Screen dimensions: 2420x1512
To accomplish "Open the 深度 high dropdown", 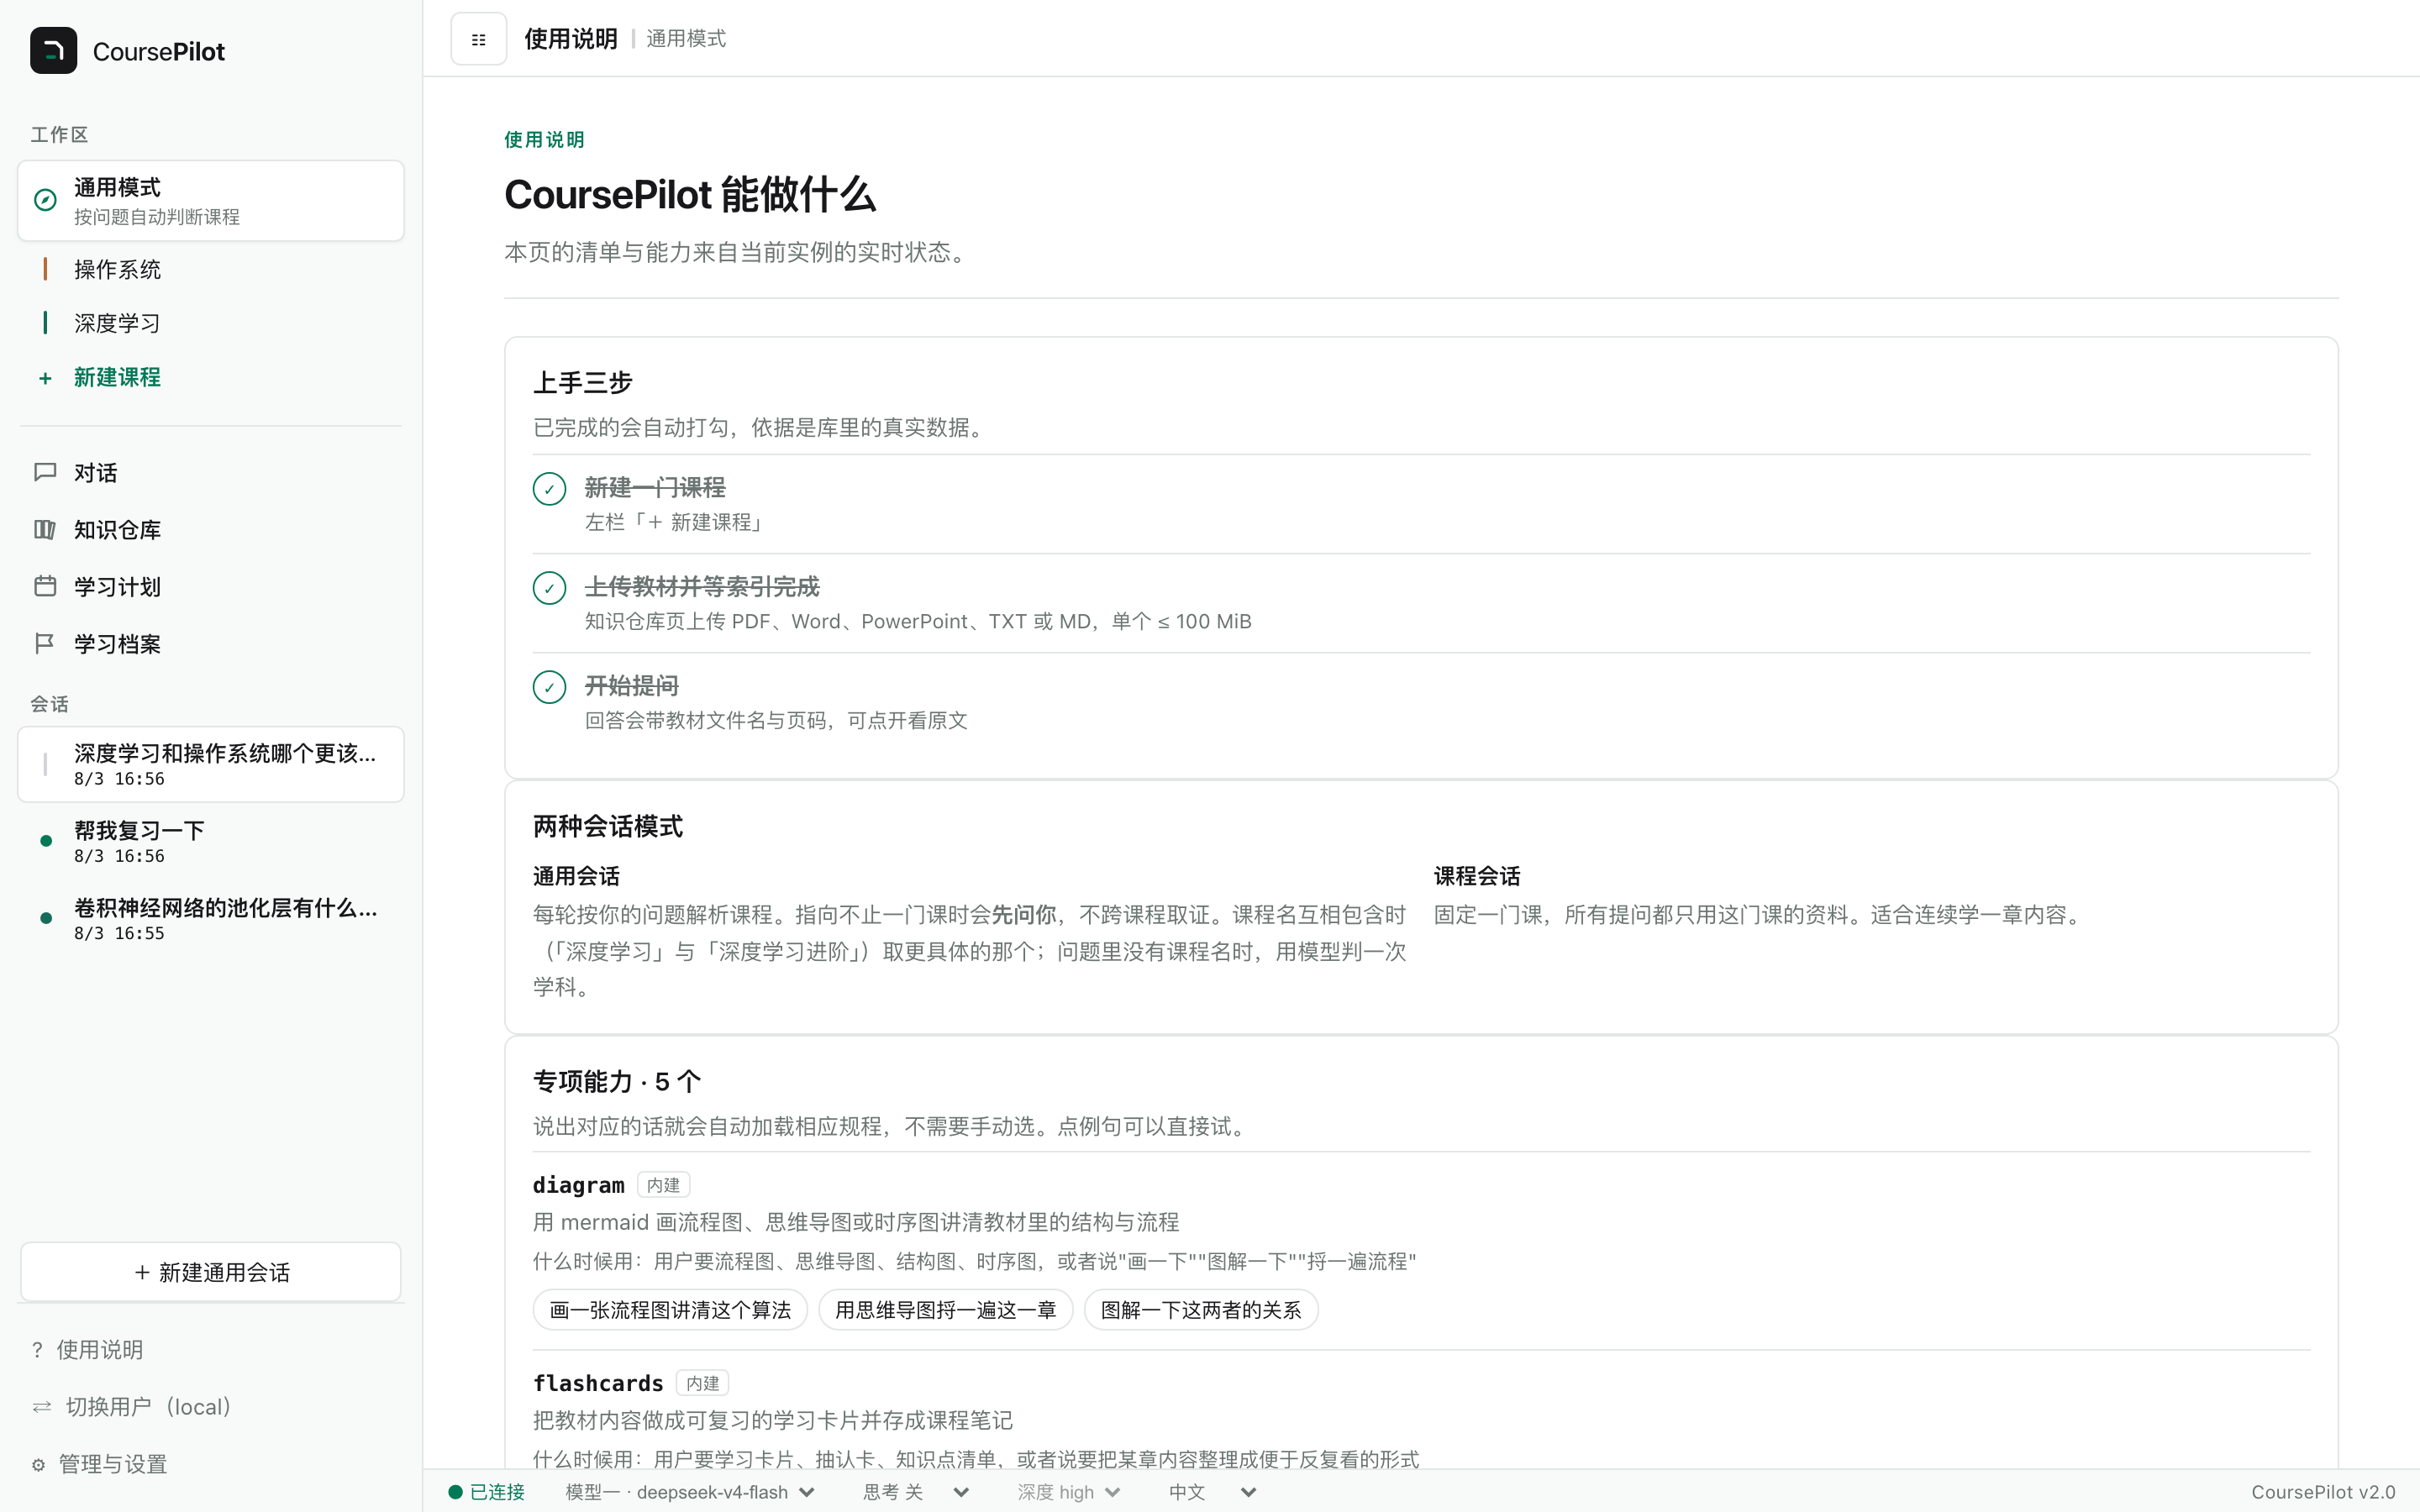I will coord(1068,1492).
